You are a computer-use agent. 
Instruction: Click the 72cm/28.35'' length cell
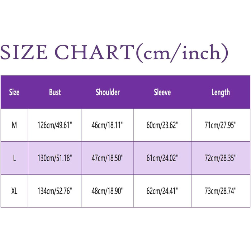click(221, 158)
